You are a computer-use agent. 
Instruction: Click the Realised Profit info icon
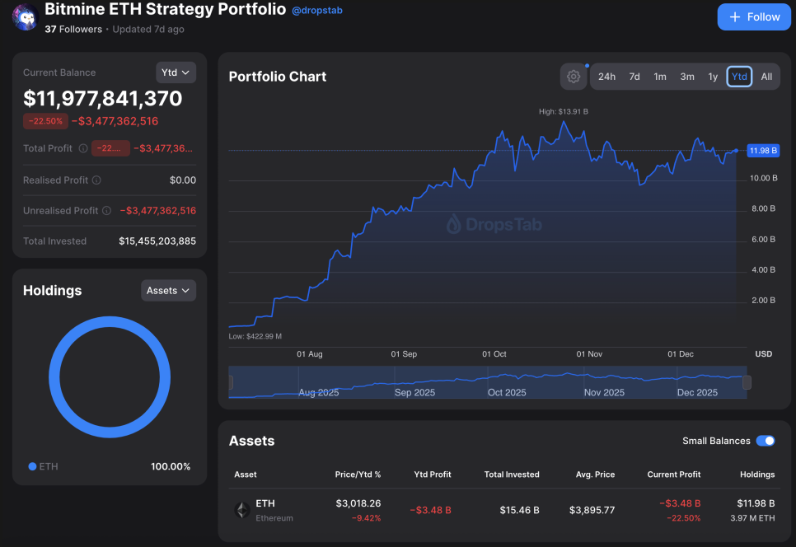[x=96, y=180]
